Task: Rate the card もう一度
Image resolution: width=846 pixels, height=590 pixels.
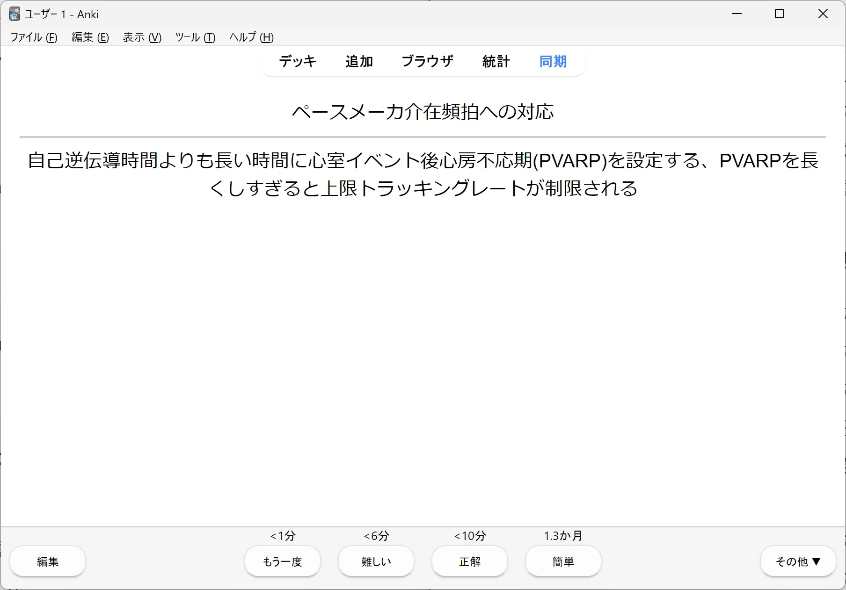Action: (x=283, y=561)
